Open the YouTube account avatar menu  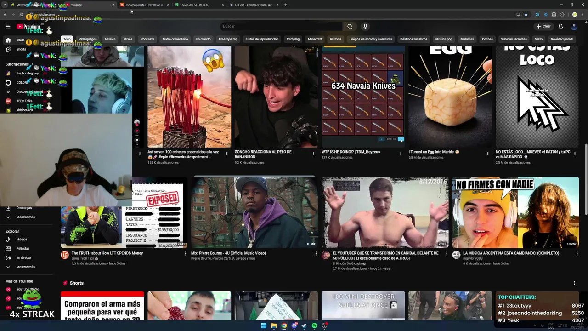[x=574, y=26]
